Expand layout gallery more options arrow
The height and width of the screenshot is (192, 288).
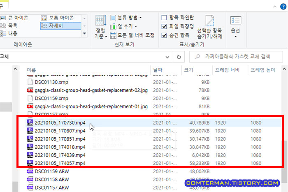click(84, 33)
